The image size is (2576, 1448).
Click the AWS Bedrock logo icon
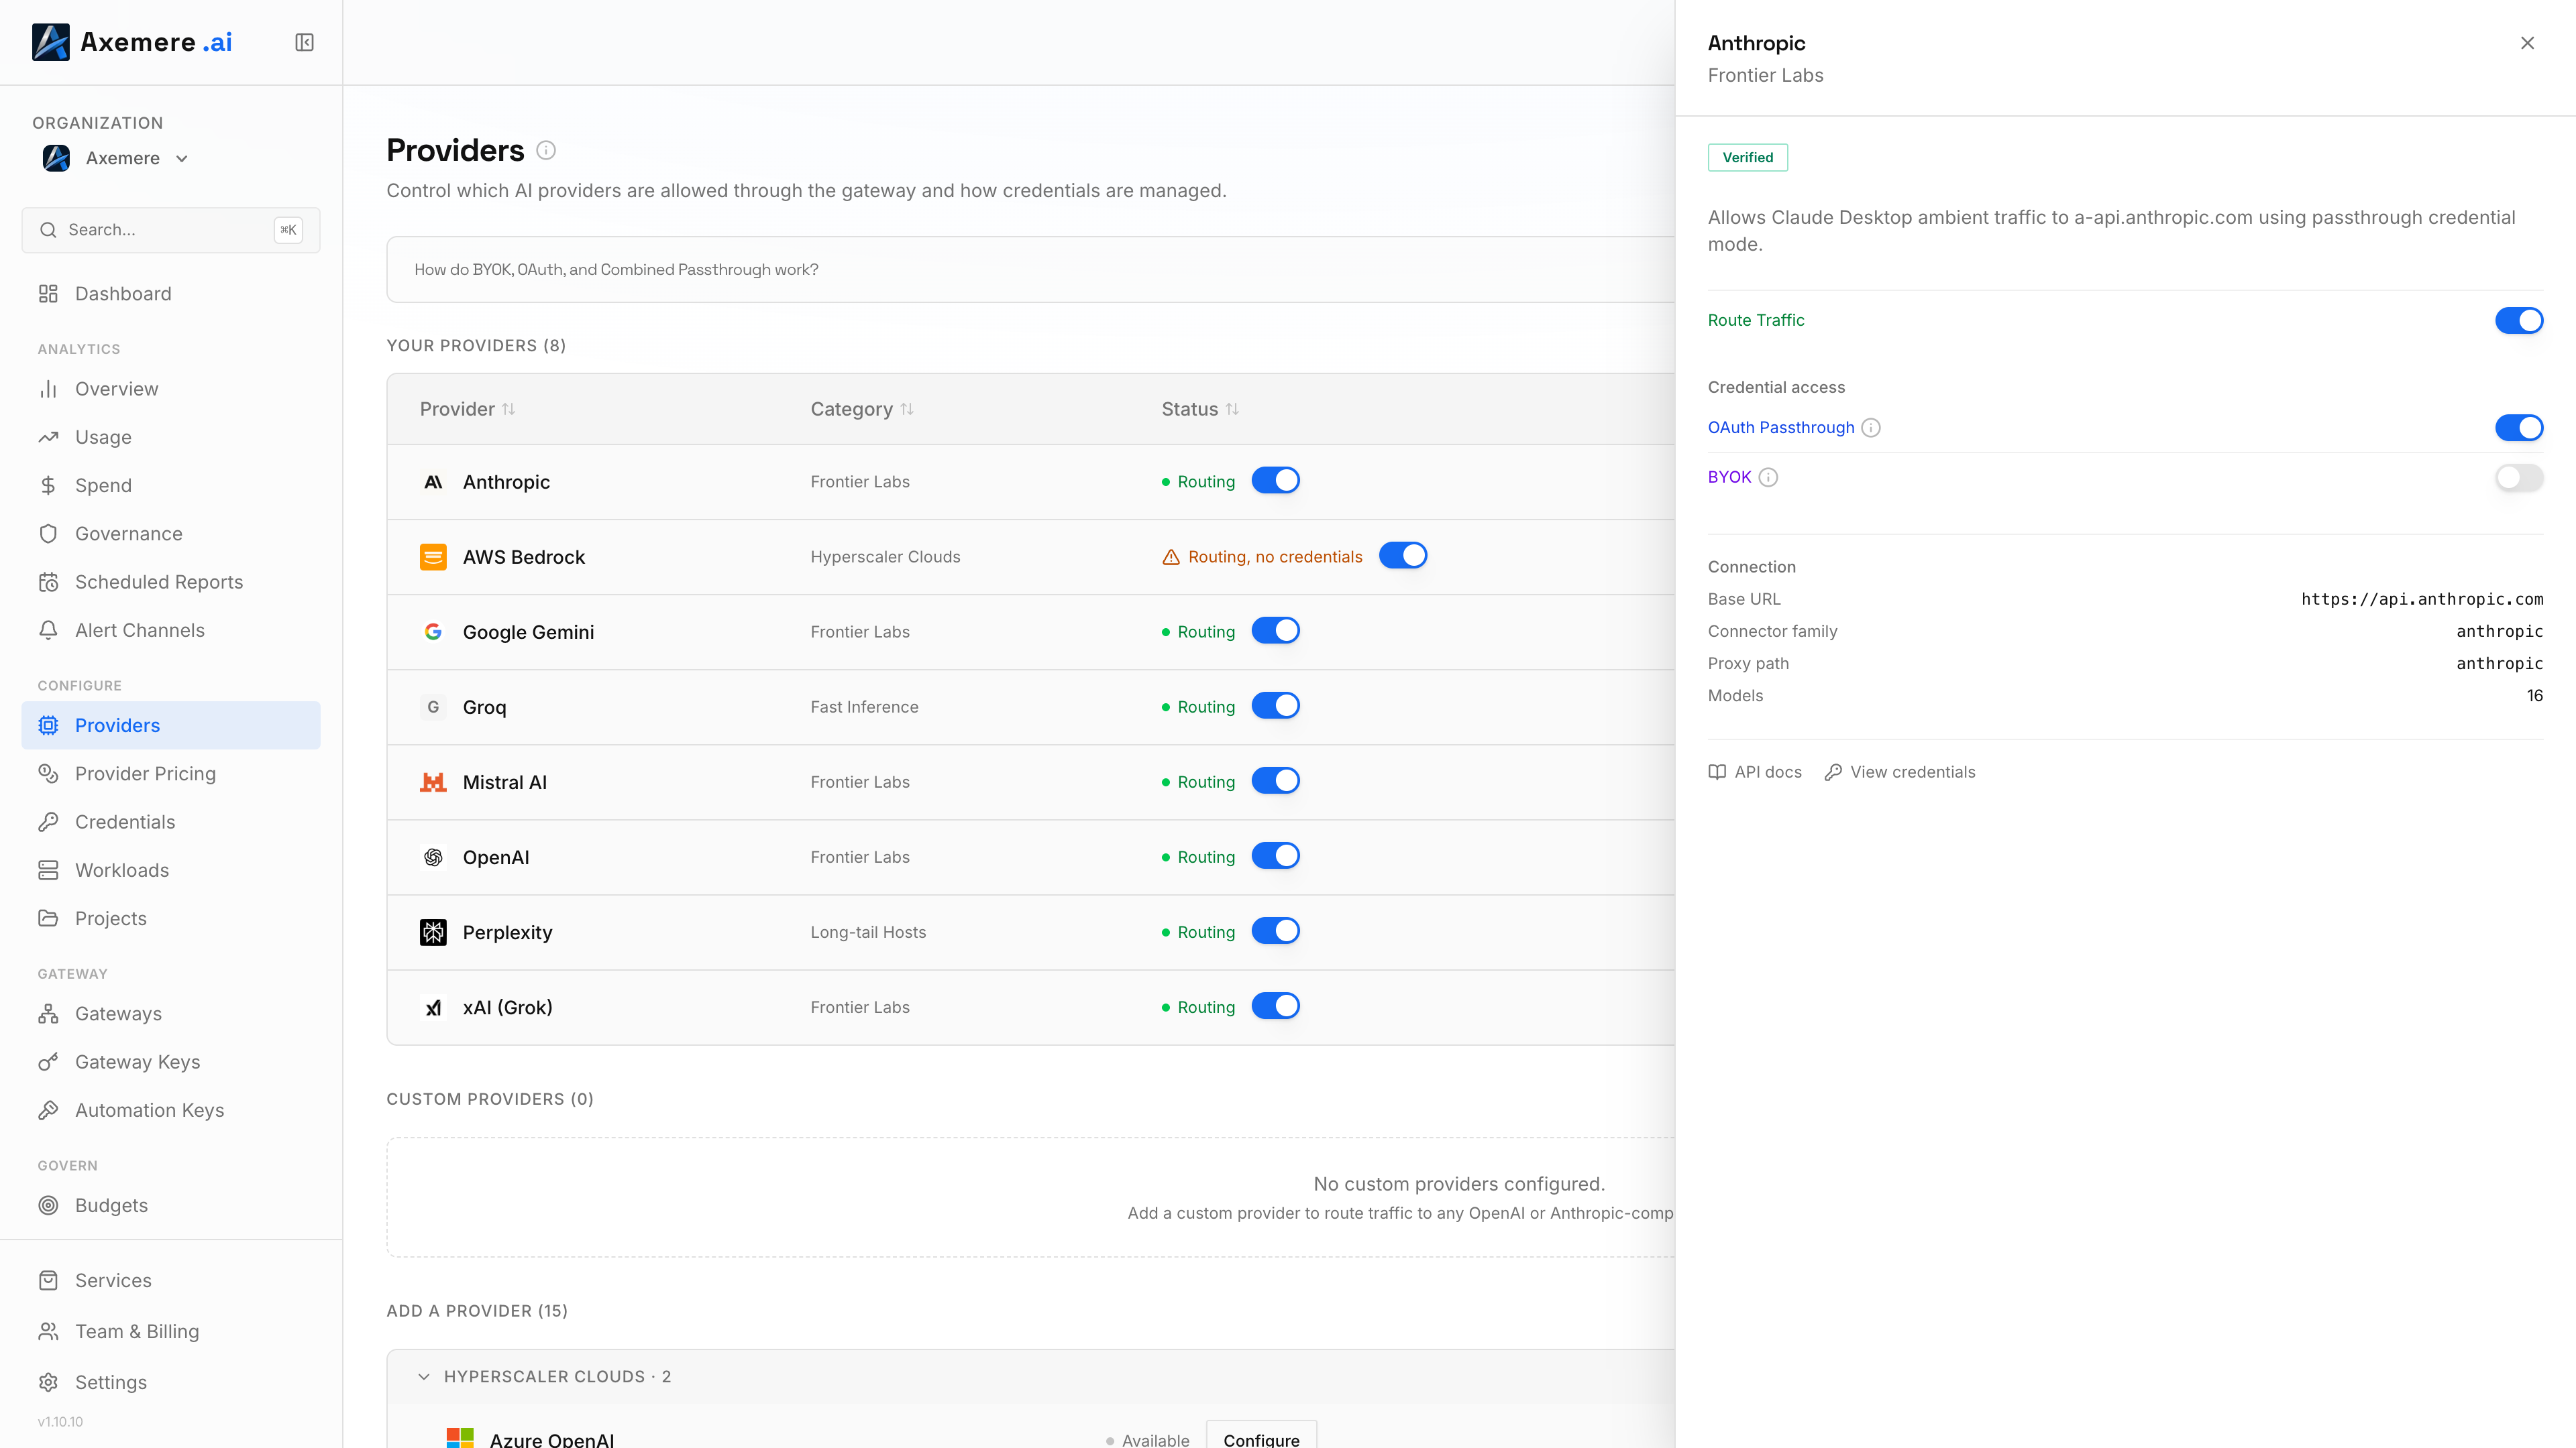[x=433, y=556]
